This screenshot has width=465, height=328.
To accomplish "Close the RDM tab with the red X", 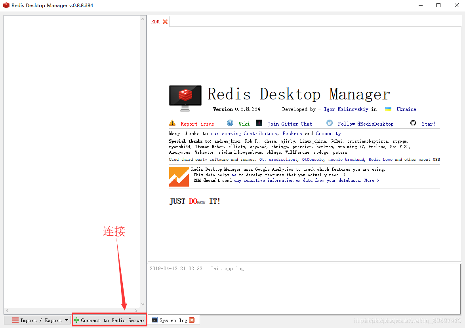I will coord(165,22).
